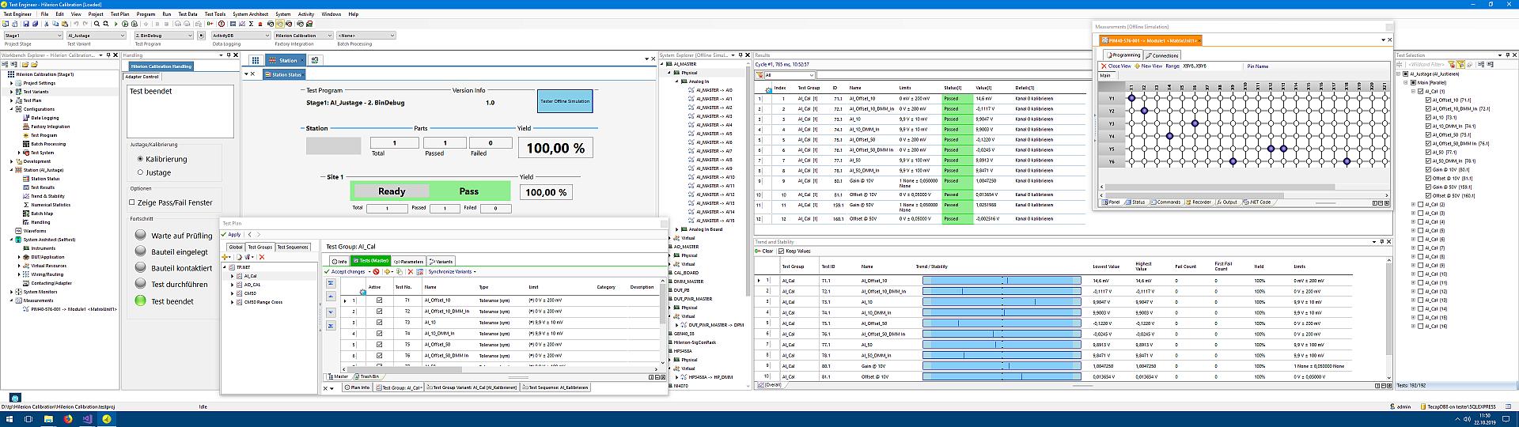Open the Test Plan menu
1519x427 pixels.
[x=119, y=14]
